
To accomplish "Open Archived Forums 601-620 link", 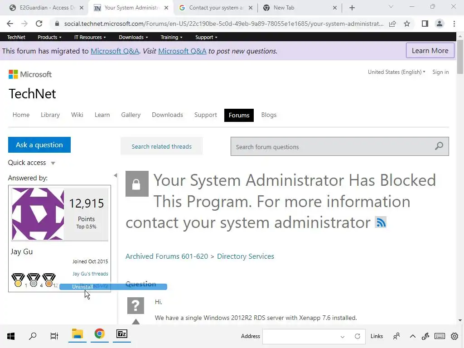I will pyautogui.click(x=167, y=256).
